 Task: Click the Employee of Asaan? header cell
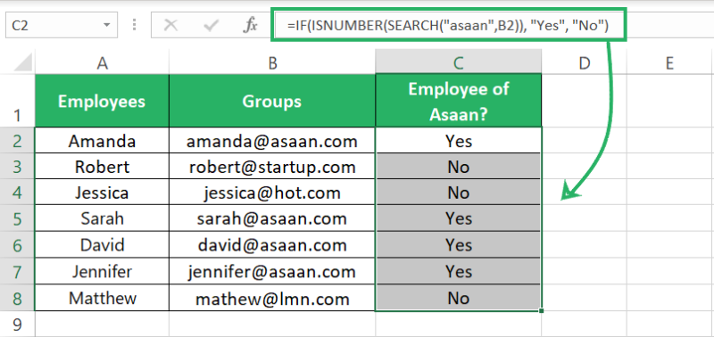click(459, 101)
